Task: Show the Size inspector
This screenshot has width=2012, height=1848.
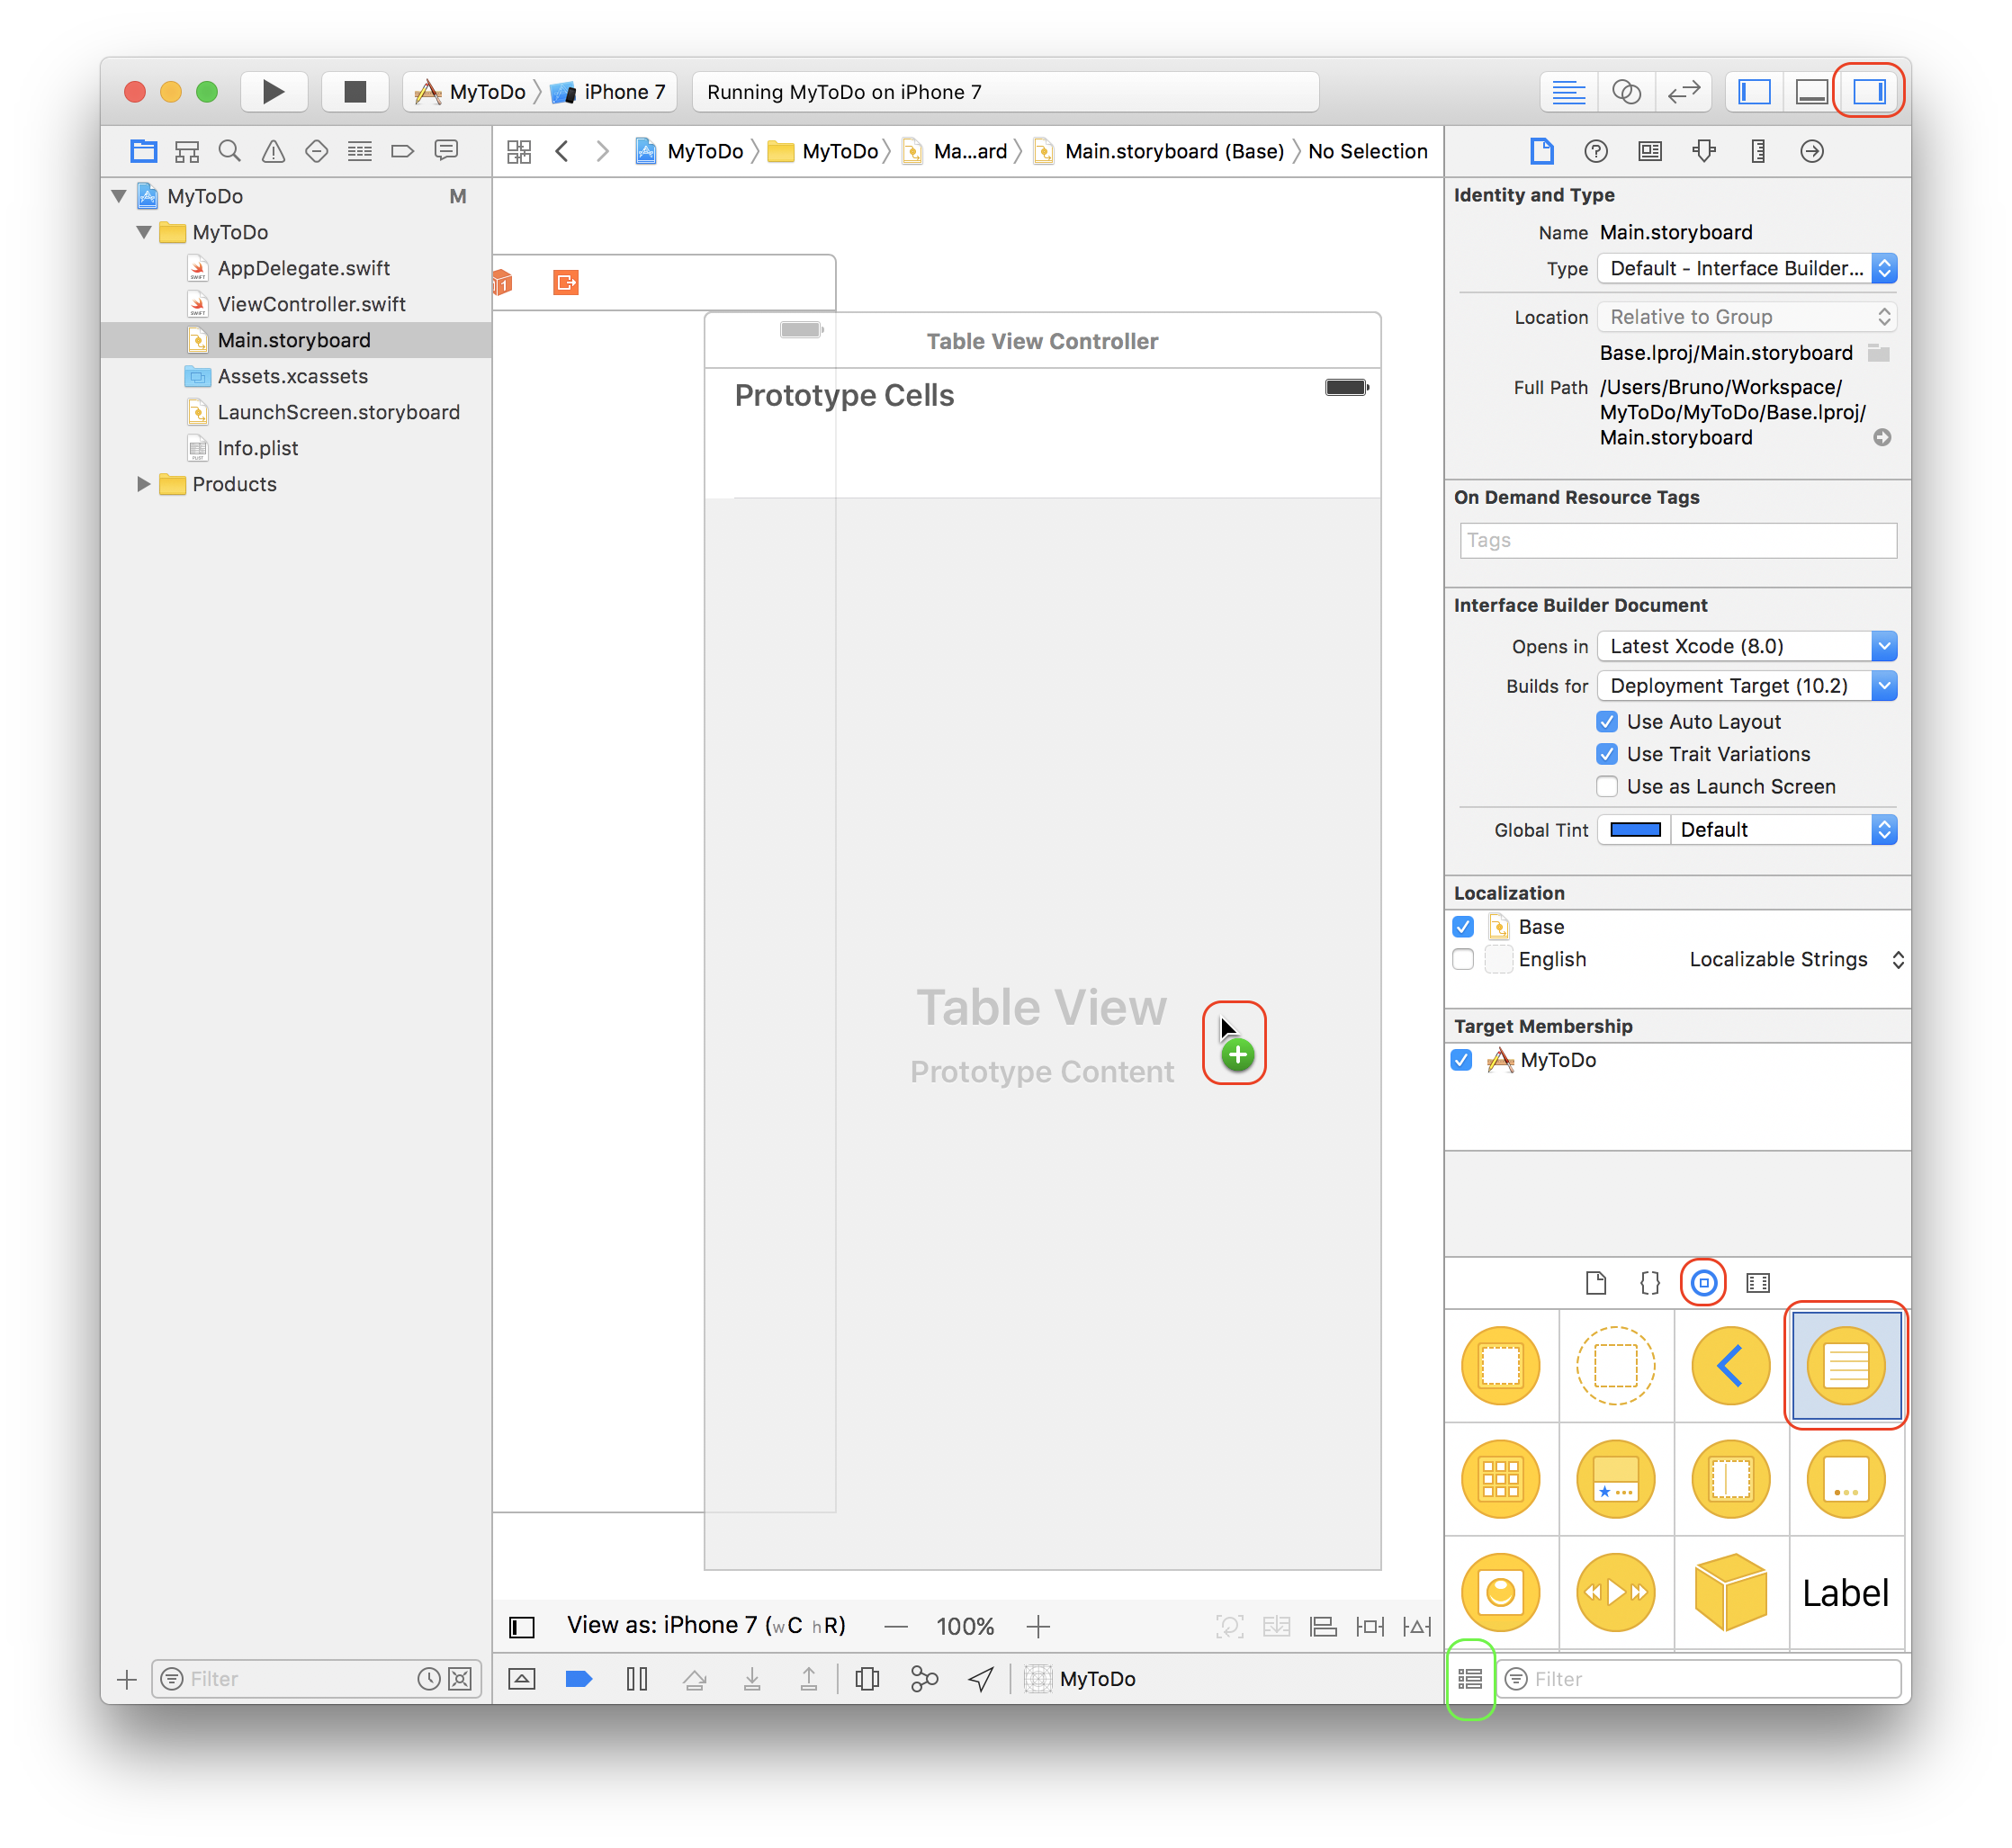Action: coord(1758,151)
